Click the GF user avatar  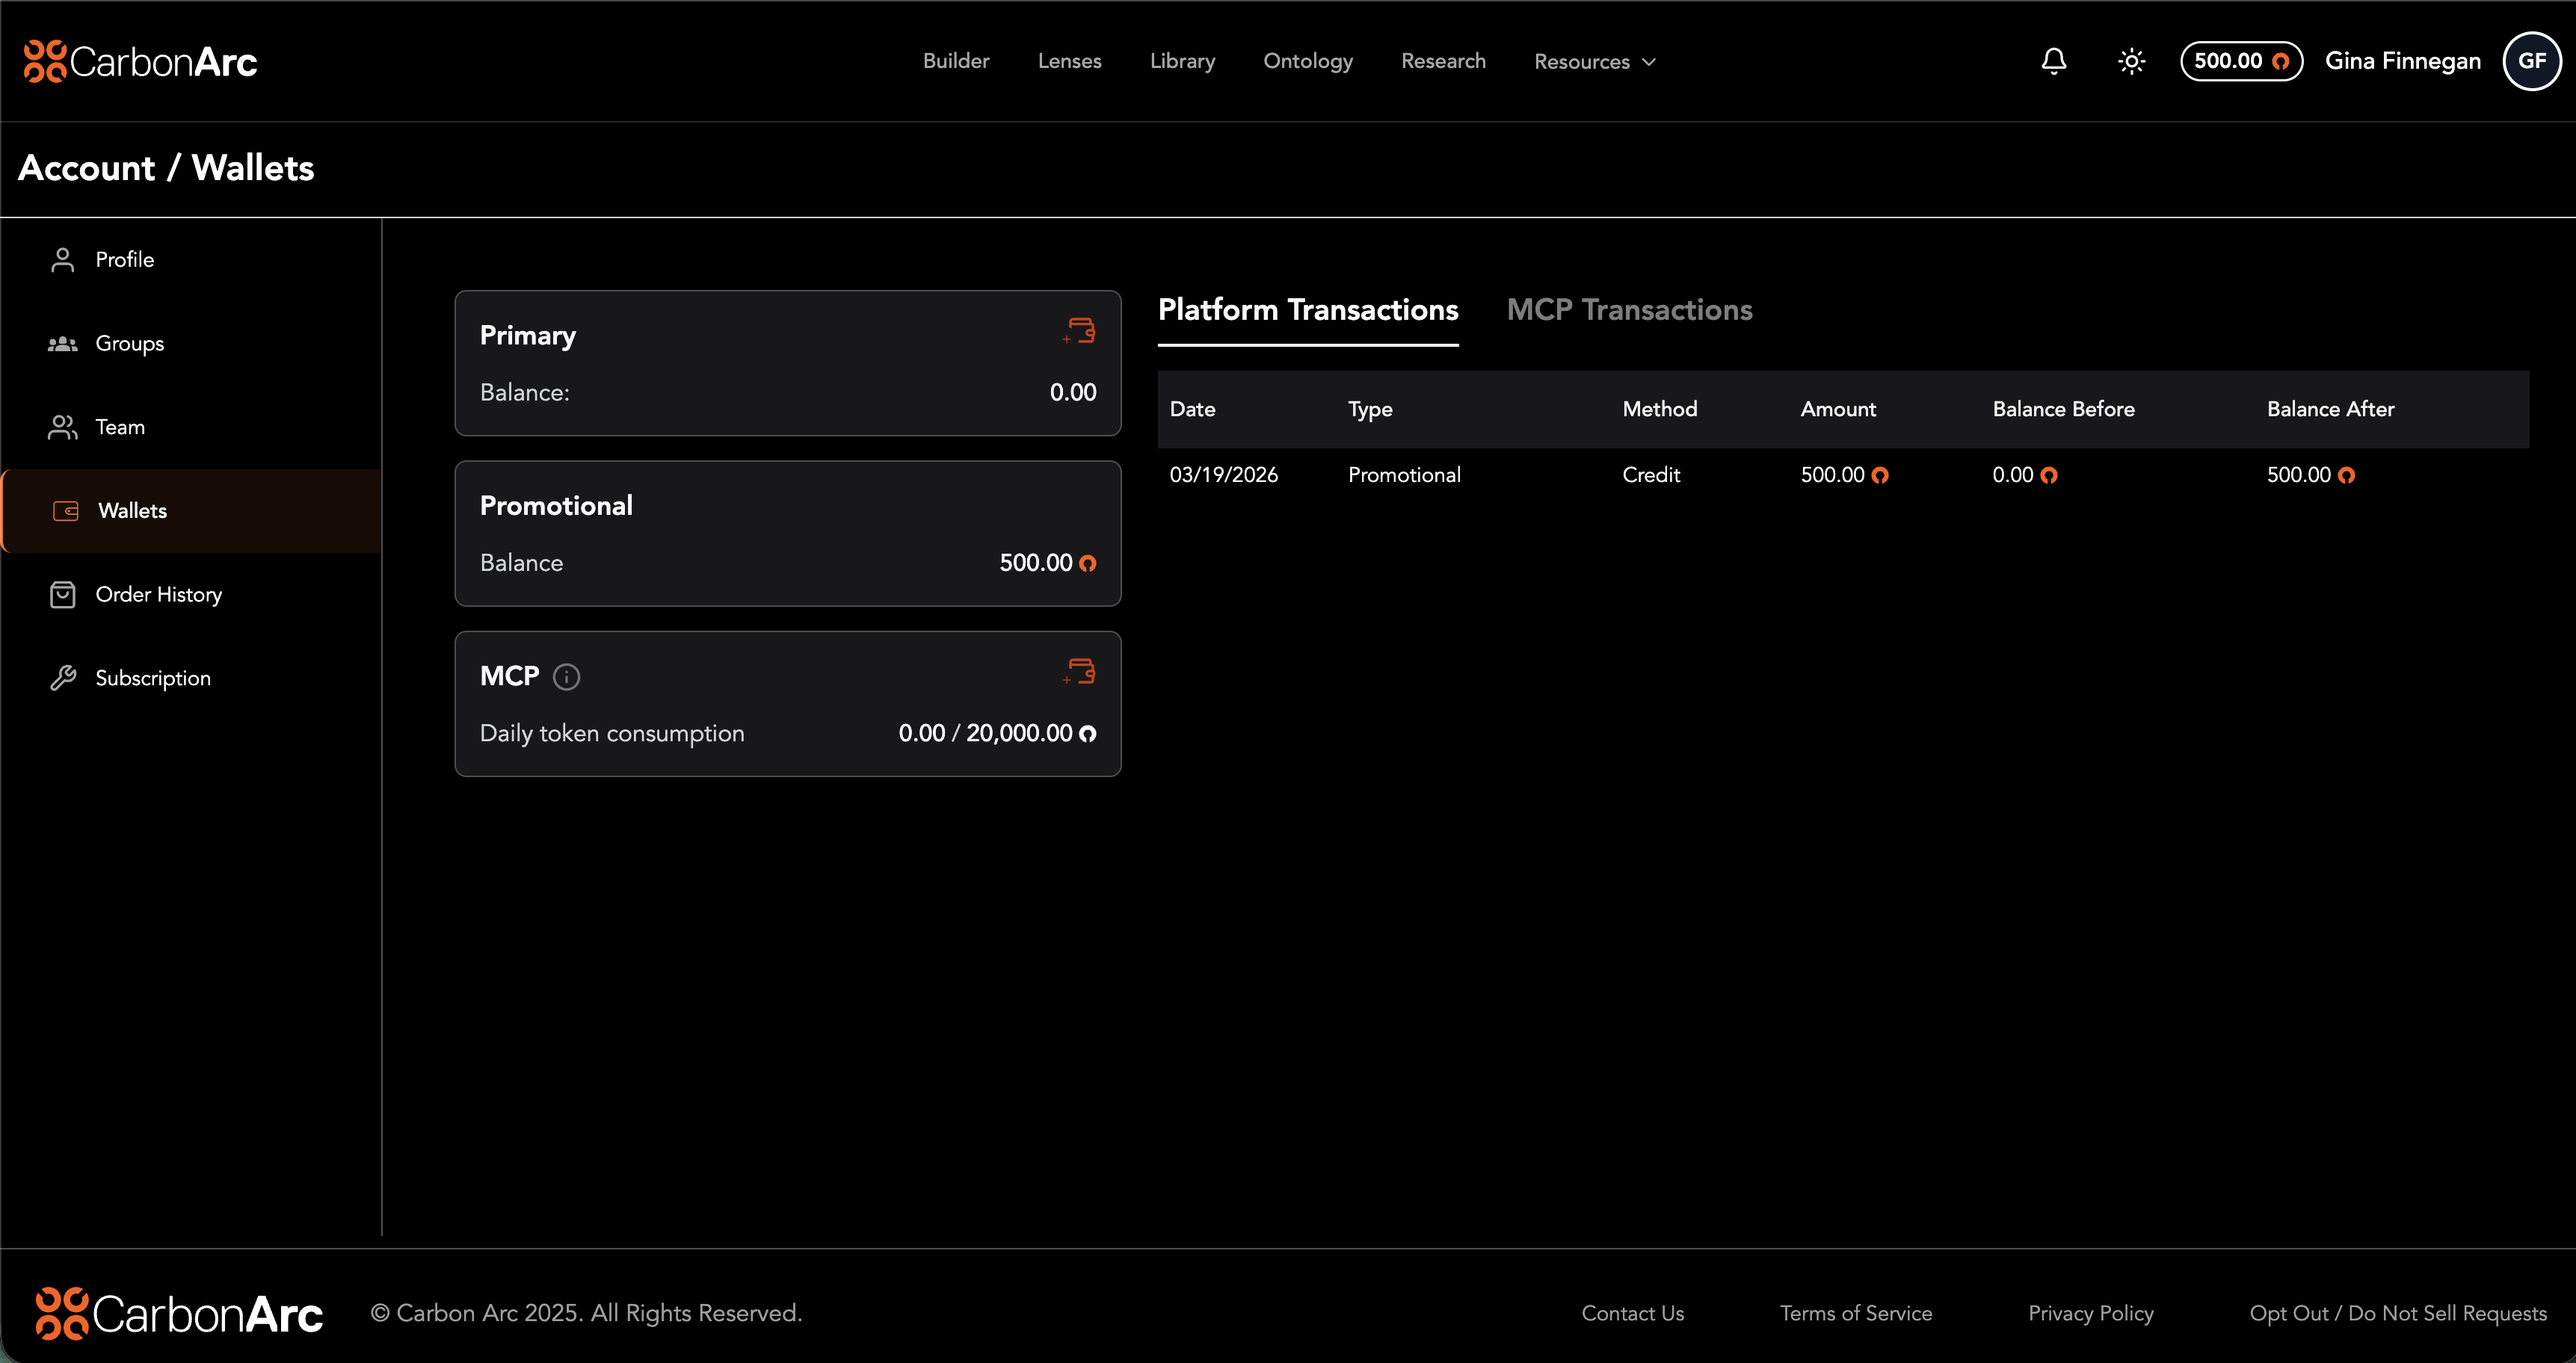point(2531,61)
